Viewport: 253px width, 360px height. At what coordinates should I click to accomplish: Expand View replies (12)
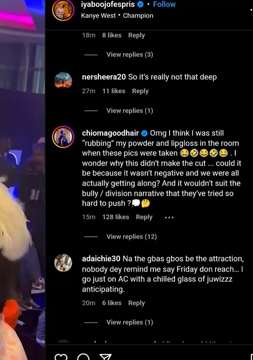[132, 237]
